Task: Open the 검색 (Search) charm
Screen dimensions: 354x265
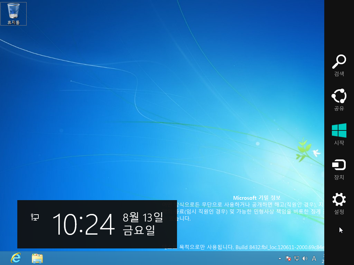Action: click(339, 65)
